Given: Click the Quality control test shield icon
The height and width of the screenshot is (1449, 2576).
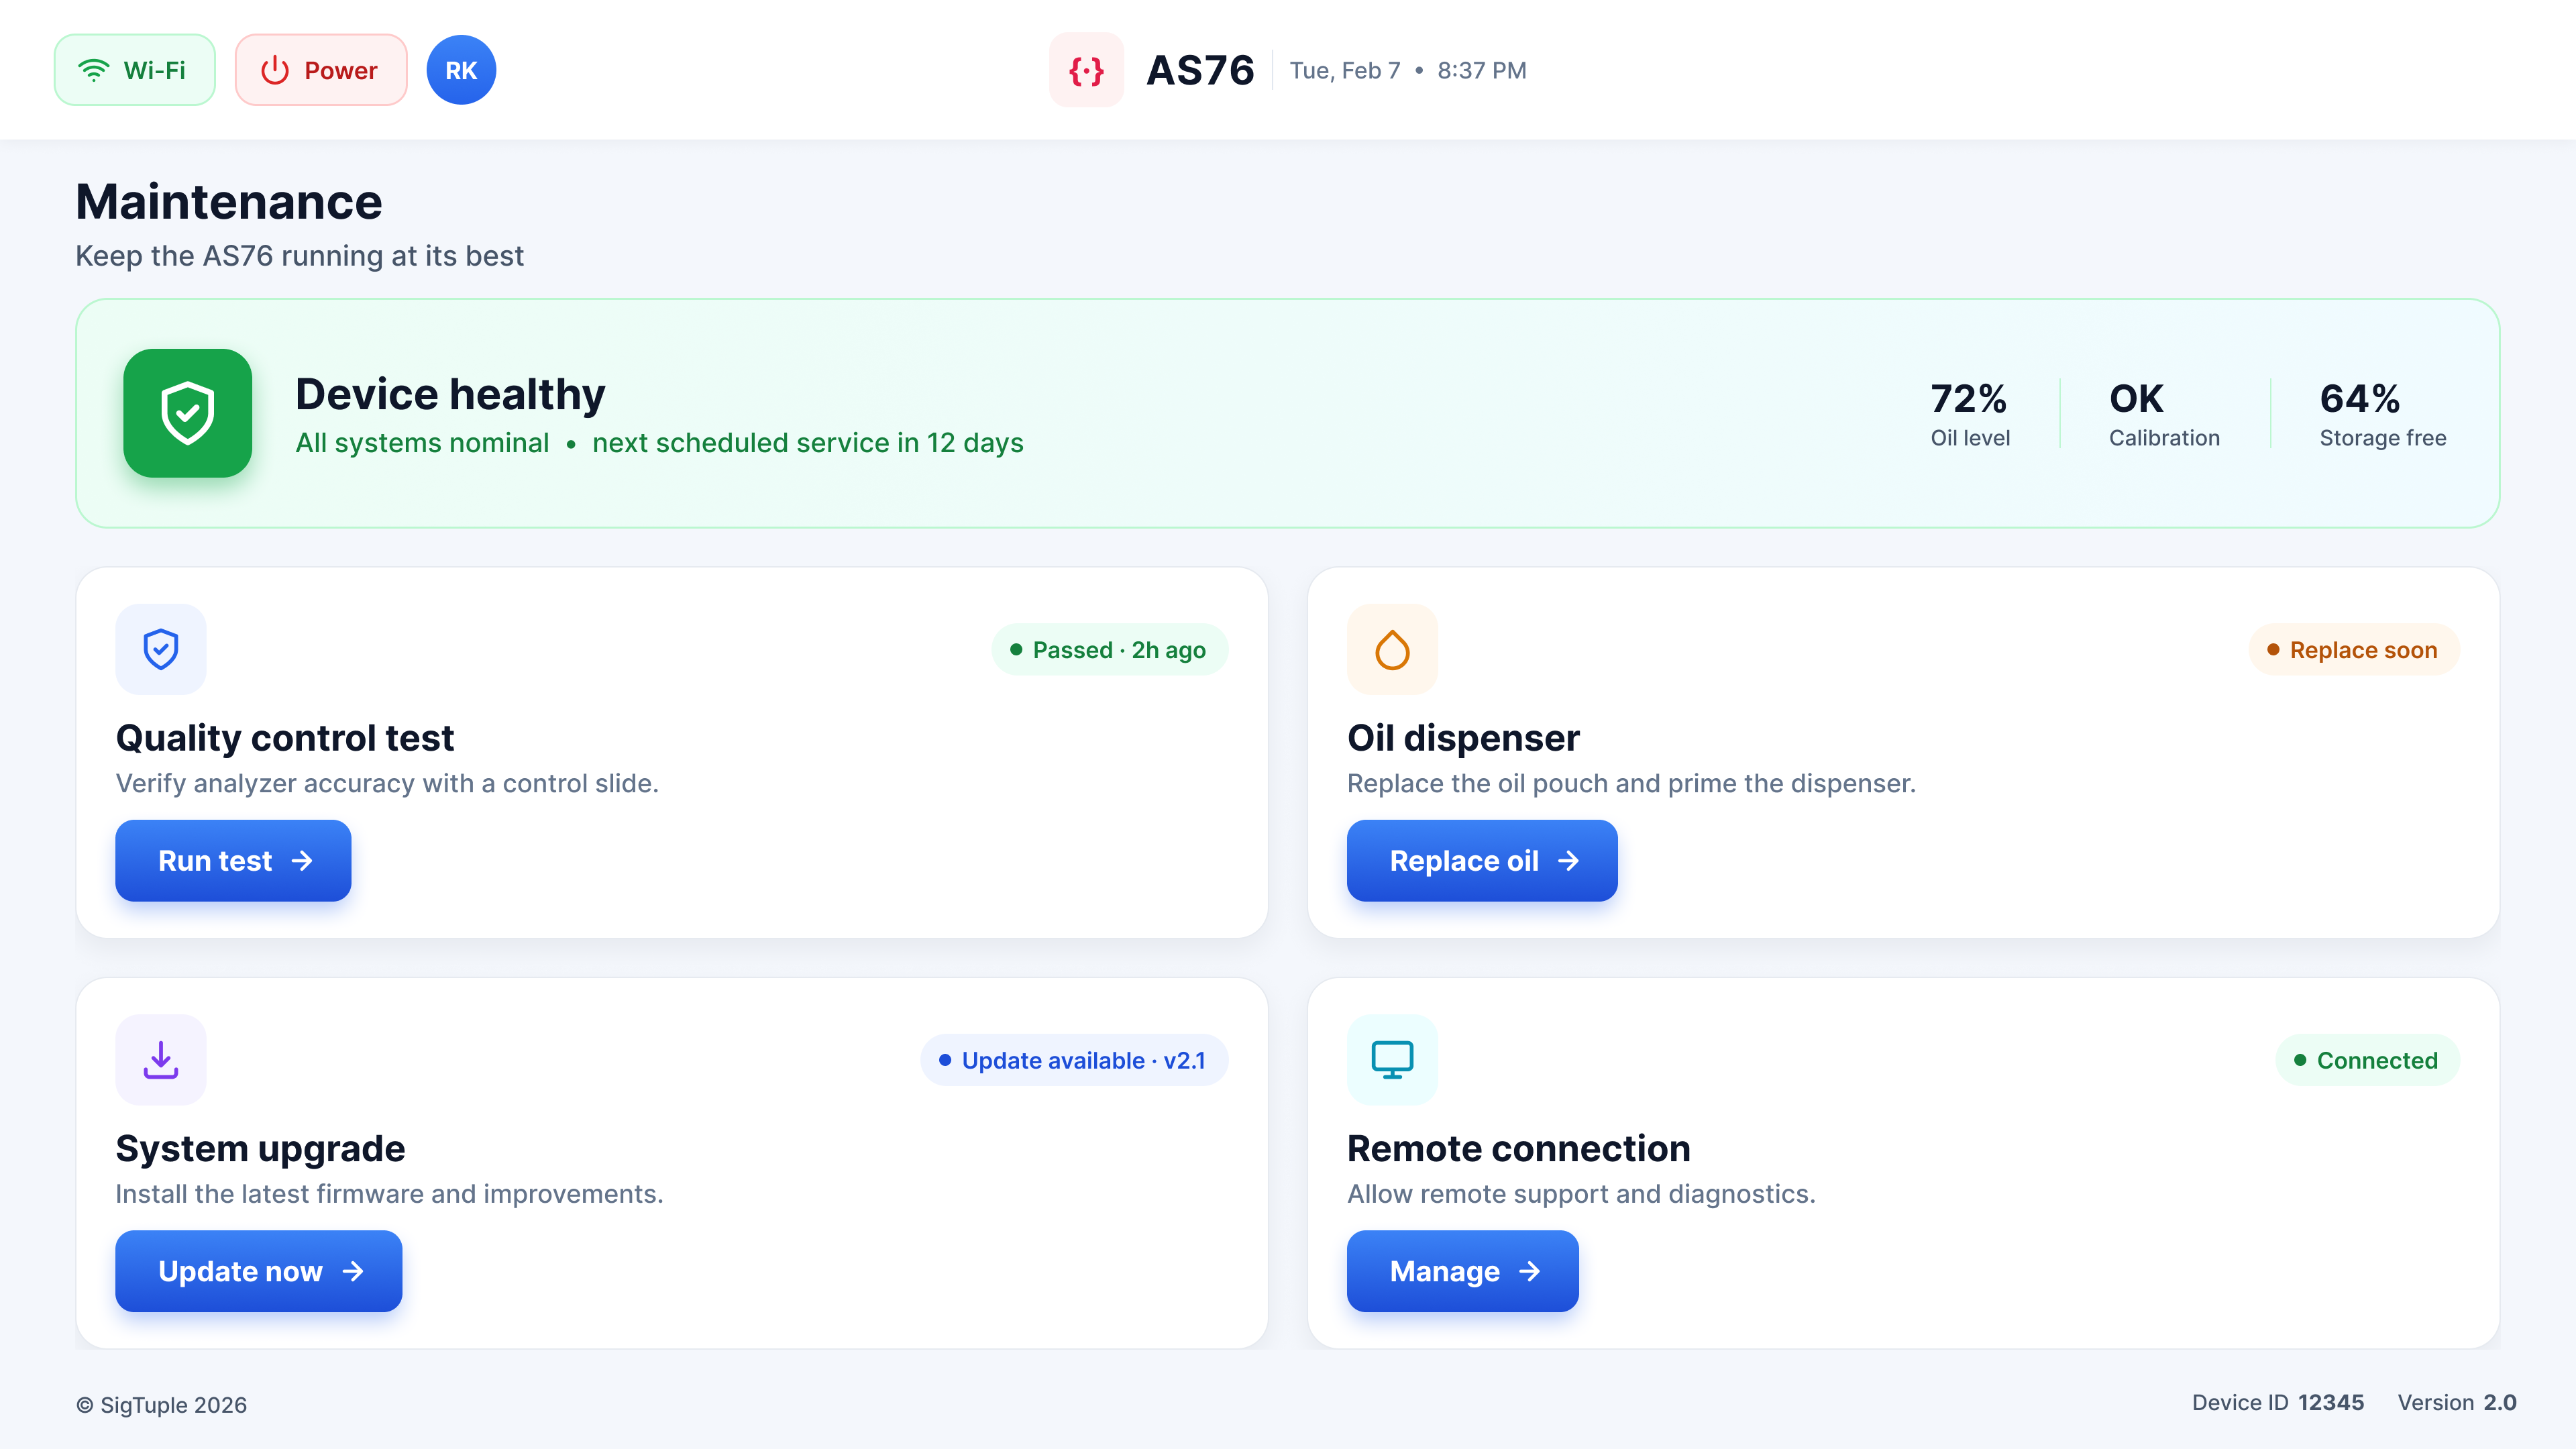Looking at the screenshot, I should (161, 649).
